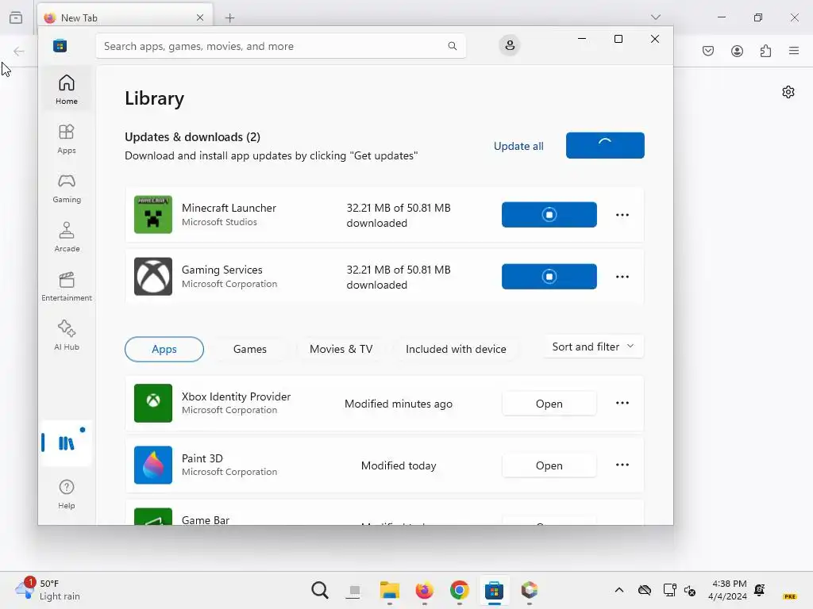
Task: Stop Minecraft Launcher download
Action: click(549, 214)
